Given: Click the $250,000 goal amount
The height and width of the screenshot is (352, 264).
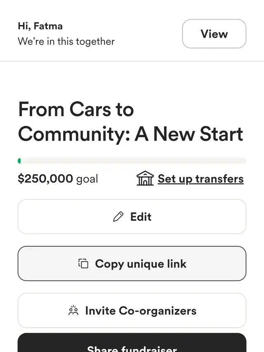Looking at the screenshot, I should tap(45, 179).
